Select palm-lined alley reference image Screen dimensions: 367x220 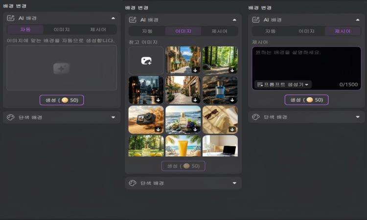183,90
